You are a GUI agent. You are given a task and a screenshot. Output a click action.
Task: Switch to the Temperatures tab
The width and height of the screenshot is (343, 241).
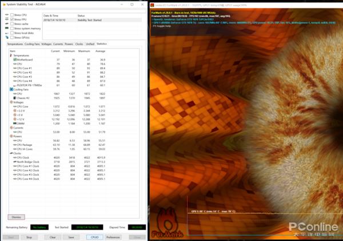click(x=15, y=44)
